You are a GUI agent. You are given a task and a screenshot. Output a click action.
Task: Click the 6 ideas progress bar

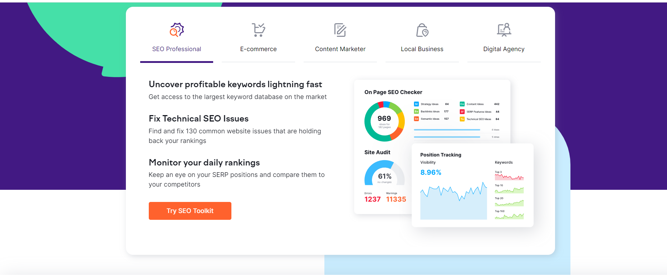click(x=447, y=130)
